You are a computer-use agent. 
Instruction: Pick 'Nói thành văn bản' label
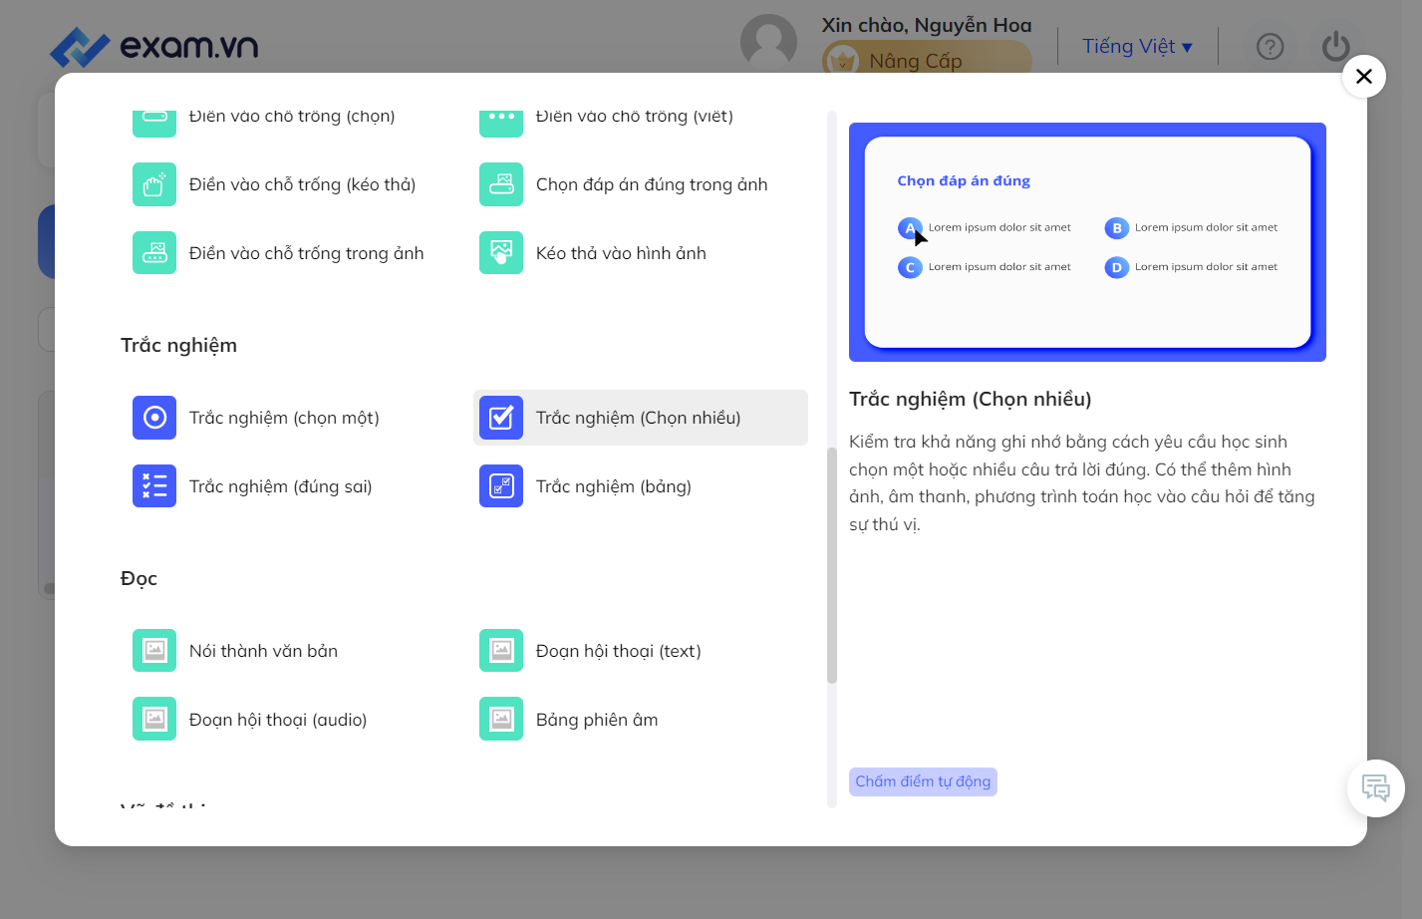[263, 651]
